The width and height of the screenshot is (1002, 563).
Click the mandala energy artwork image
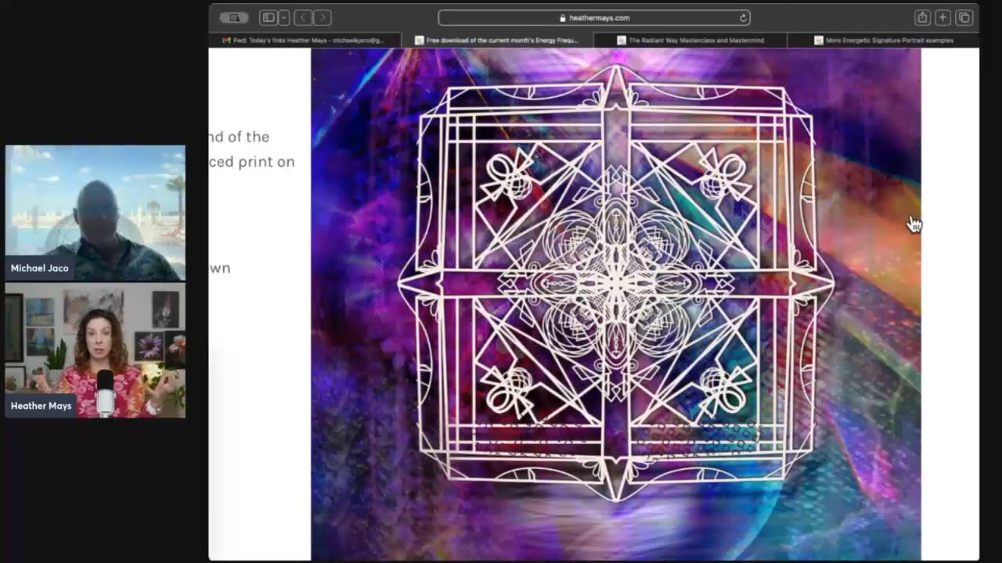[x=615, y=303]
